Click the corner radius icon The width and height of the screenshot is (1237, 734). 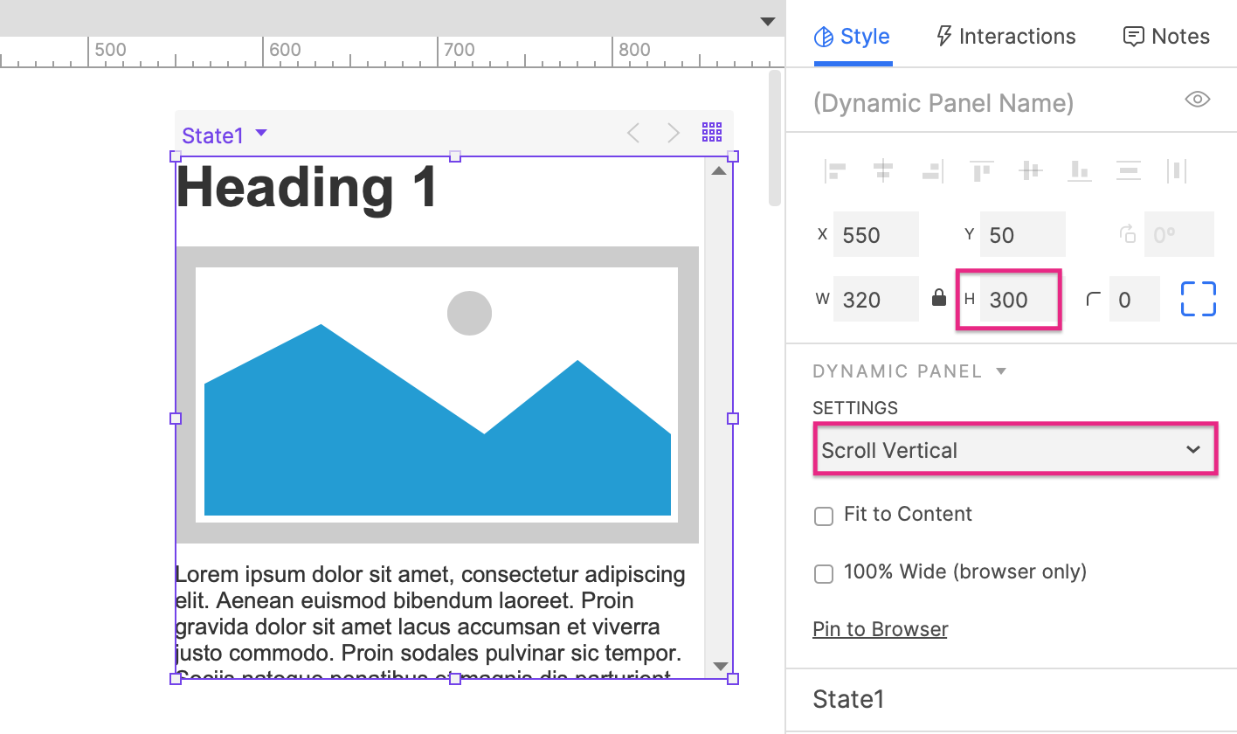(1093, 299)
